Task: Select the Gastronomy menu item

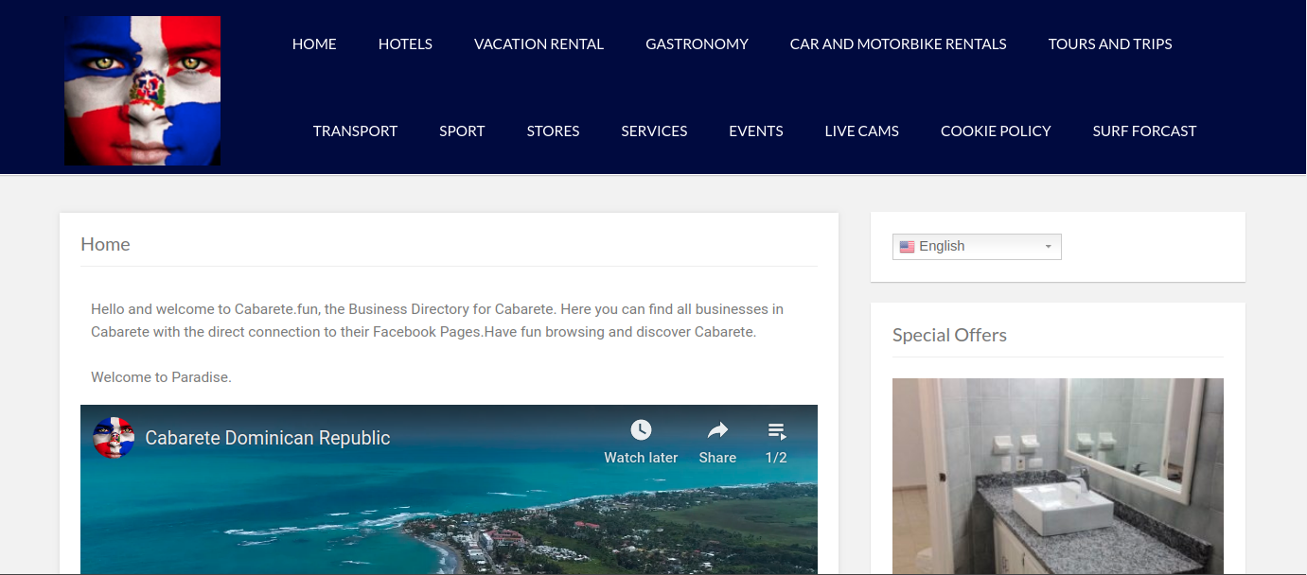Action: point(697,44)
